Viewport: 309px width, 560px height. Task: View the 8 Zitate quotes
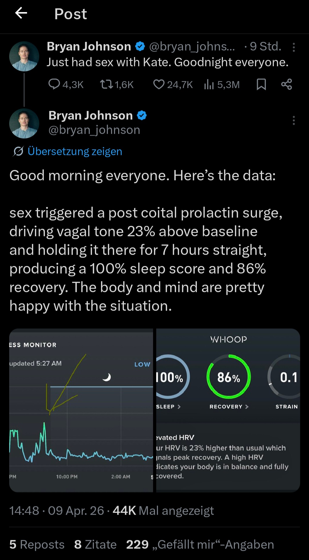pyautogui.click(x=95, y=545)
